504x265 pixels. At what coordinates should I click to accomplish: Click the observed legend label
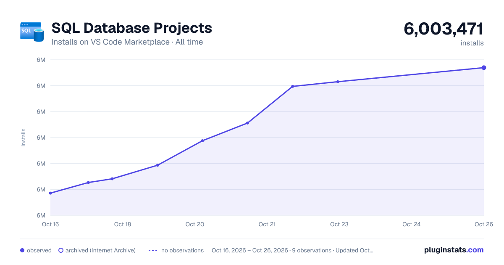point(39,250)
